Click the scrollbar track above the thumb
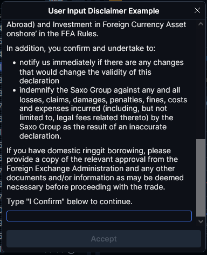 coord(201,83)
